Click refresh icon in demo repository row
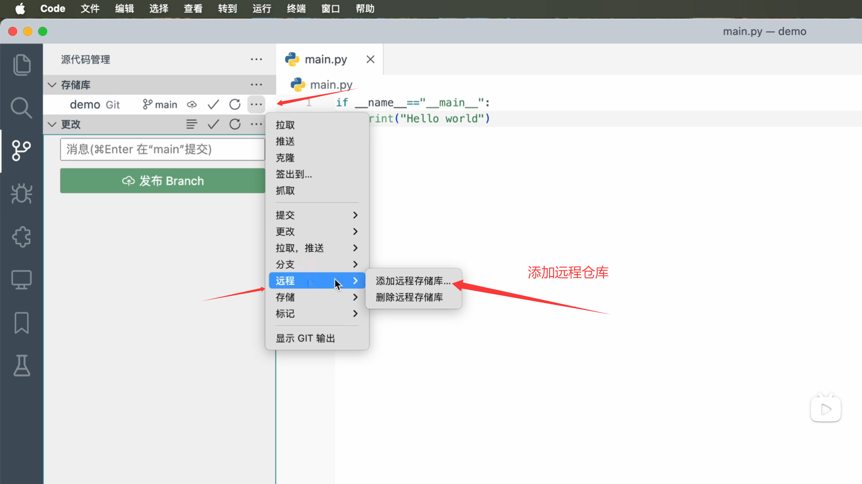 (235, 104)
